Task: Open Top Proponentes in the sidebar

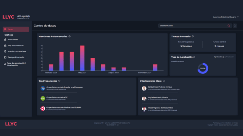Action: [15, 45]
